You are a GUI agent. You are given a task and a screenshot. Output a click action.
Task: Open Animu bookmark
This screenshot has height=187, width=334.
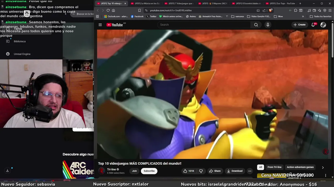click(x=191, y=16)
